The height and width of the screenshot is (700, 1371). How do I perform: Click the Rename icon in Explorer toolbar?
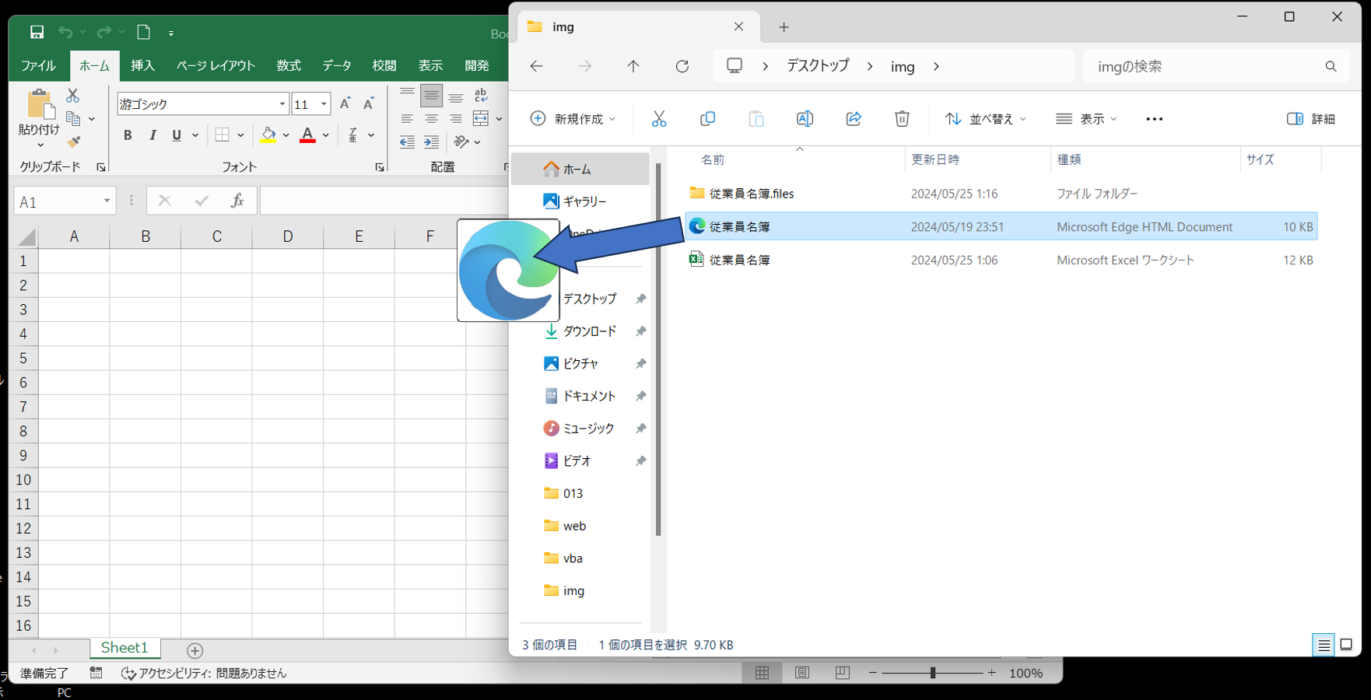[x=805, y=119]
